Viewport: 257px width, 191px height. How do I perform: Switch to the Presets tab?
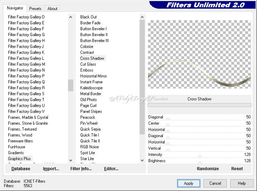(35, 9)
